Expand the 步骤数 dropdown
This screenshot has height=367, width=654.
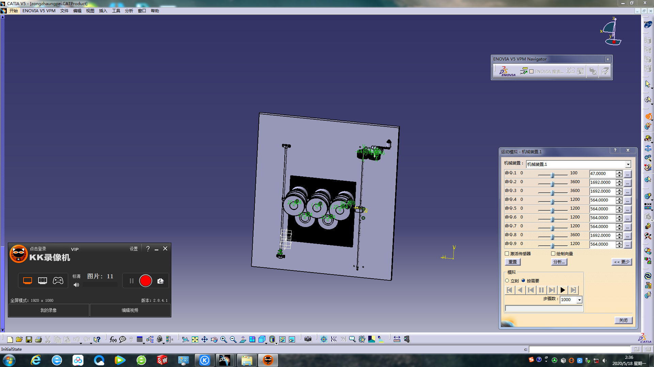(579, 300)
